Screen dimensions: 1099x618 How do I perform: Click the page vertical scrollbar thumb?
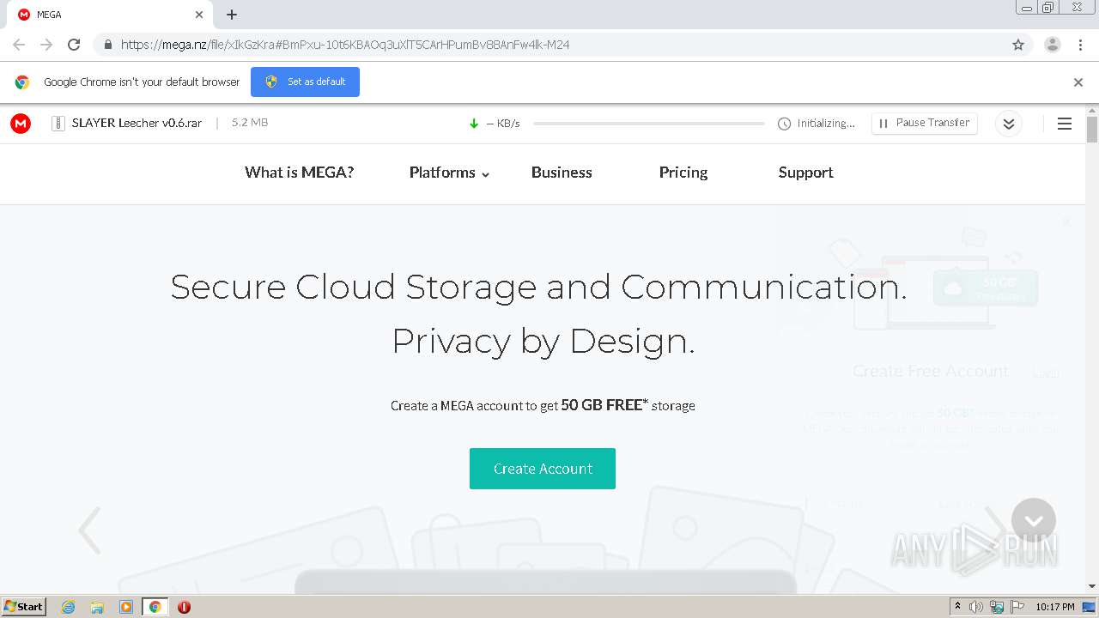click(1092, 129)
